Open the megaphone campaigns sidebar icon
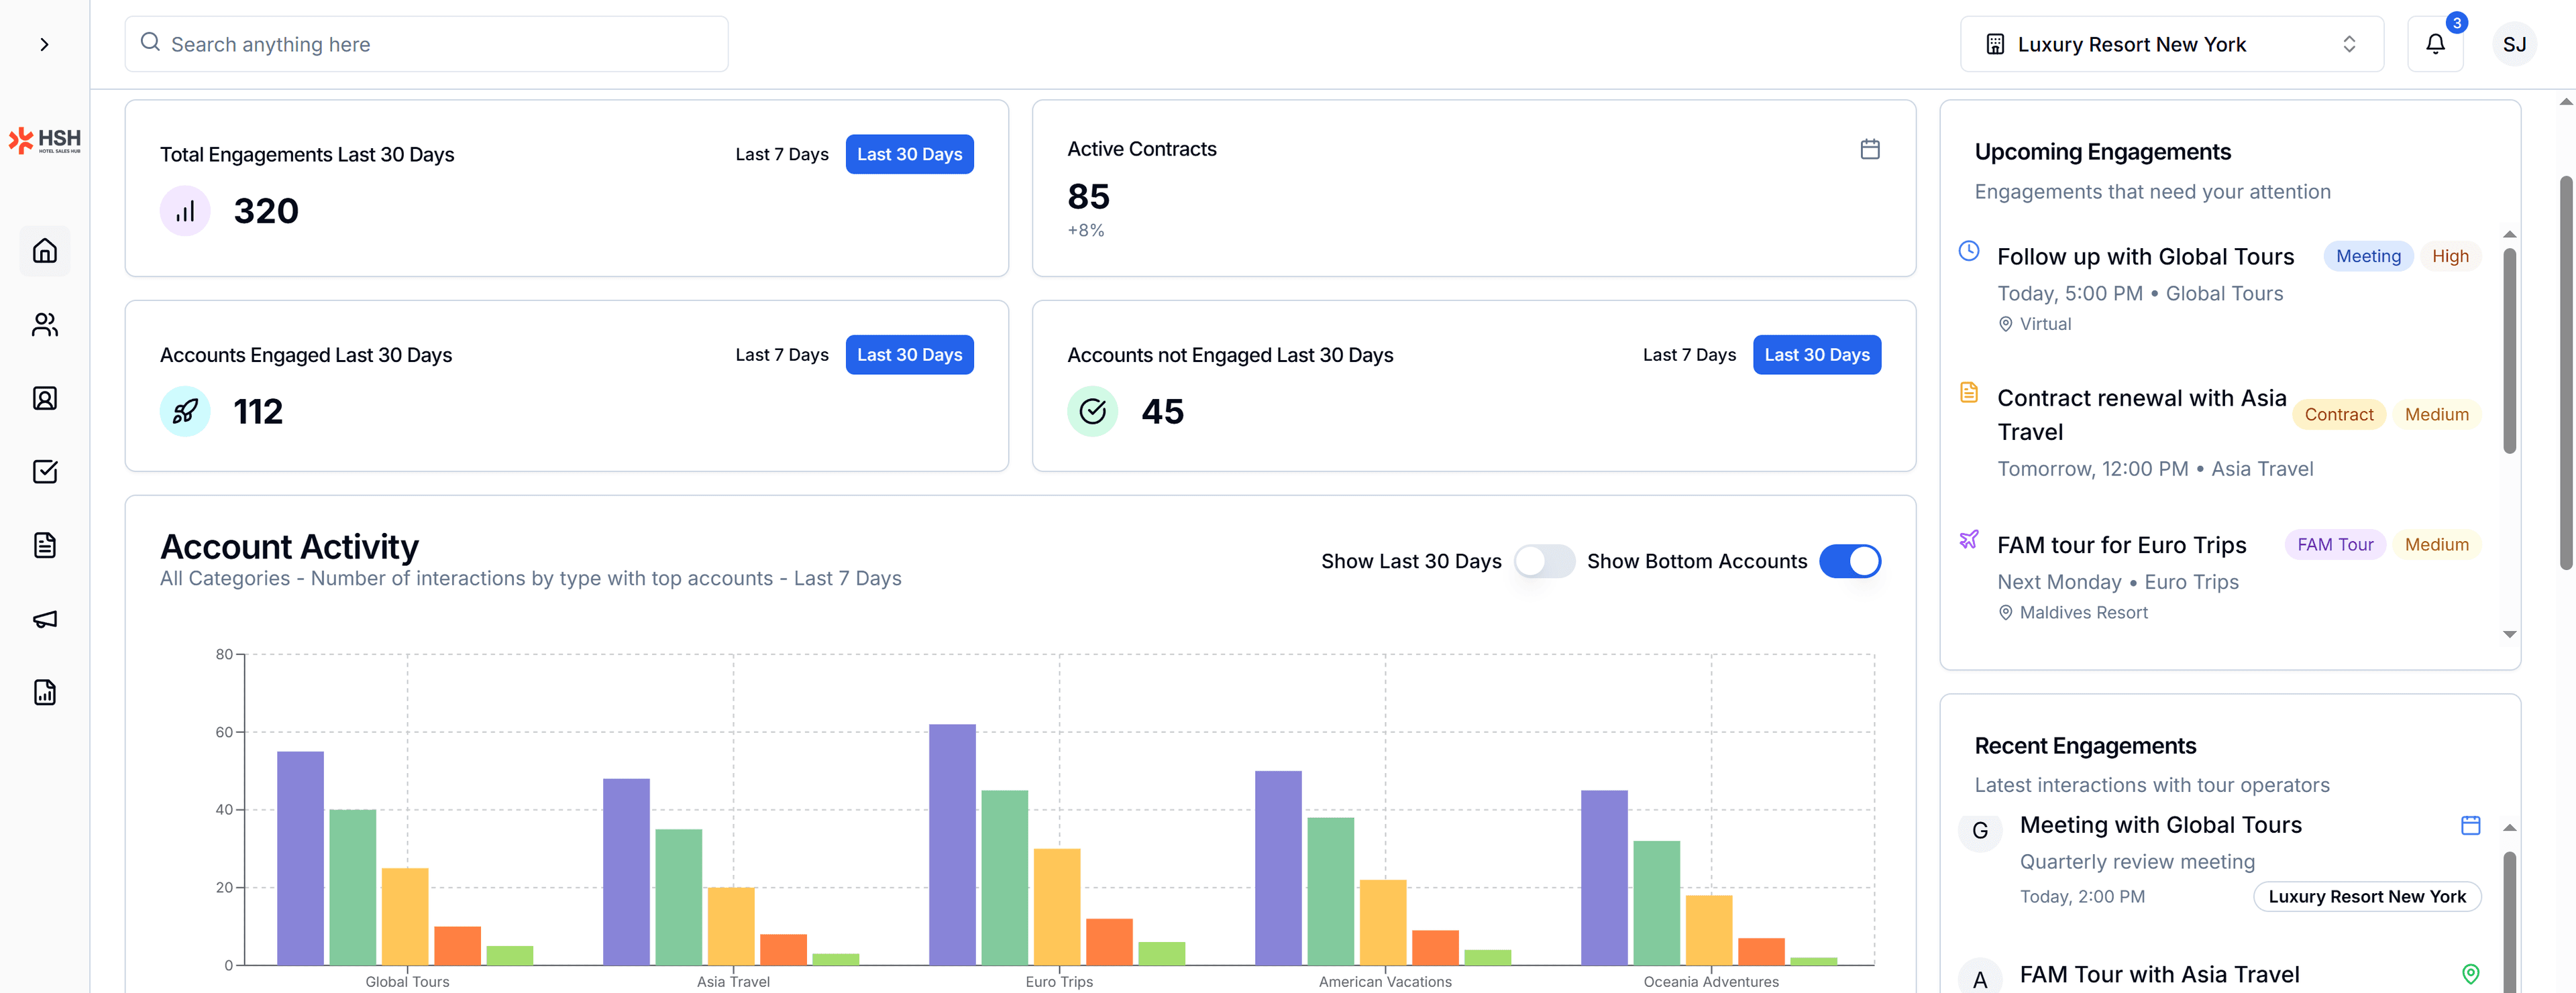This screenshot has height=993, width=2576. point(45,620)
